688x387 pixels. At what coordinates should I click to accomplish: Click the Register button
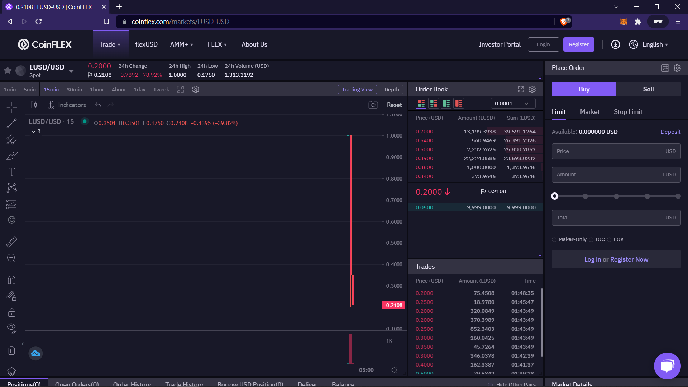tap(579, 44)
